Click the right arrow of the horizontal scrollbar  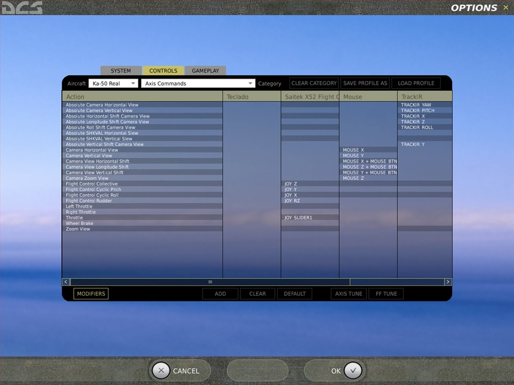tap(448, 281)
